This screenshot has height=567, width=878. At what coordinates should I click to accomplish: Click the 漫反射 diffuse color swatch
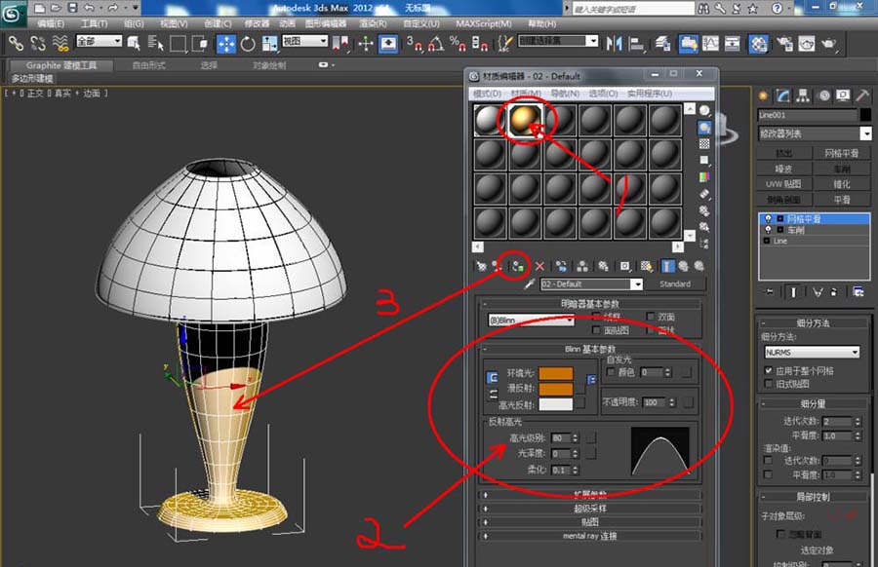coord(555,389)
